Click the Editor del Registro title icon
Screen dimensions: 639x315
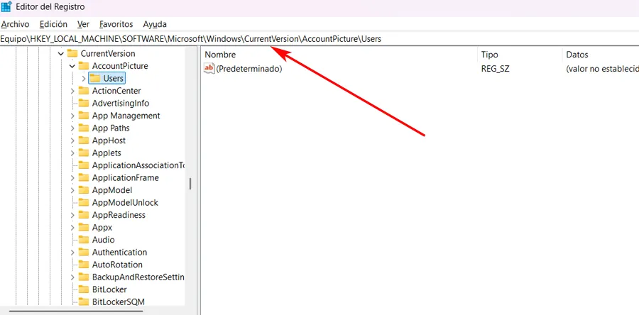point(6,7)
